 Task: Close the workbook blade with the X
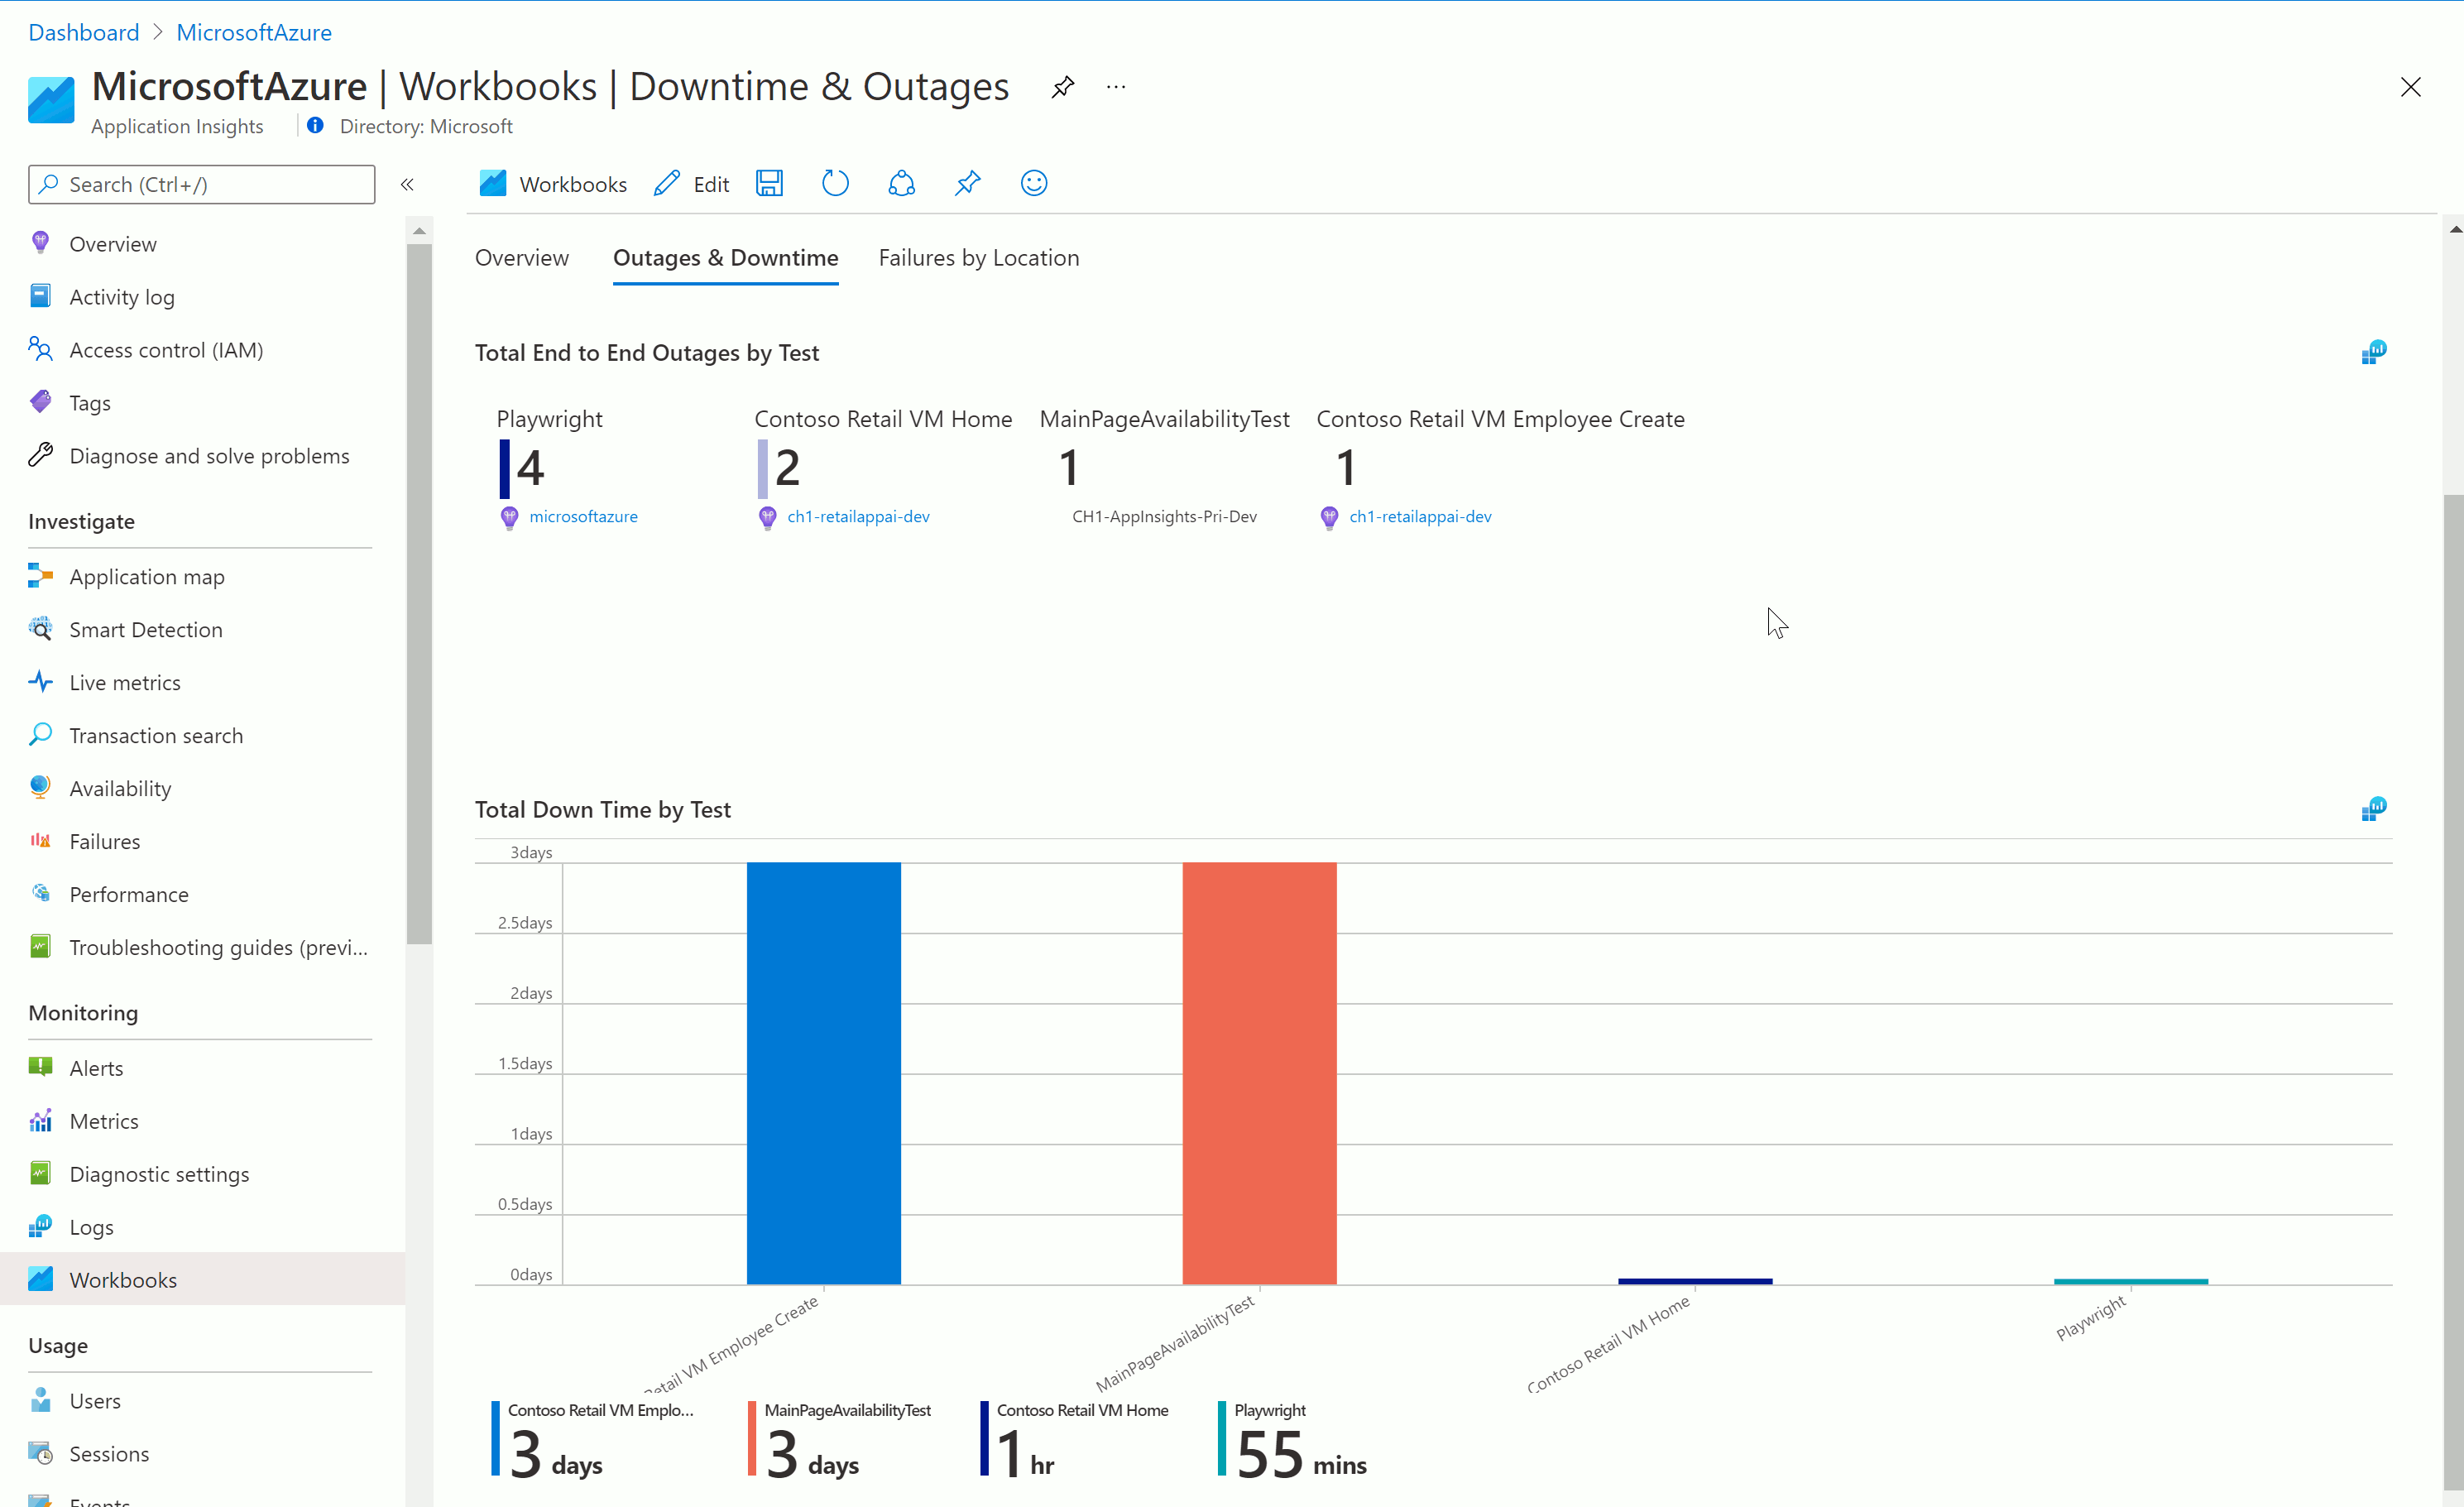(2410, 87)
